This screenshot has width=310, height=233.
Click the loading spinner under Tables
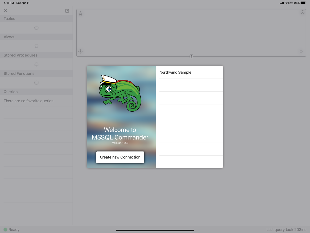point(36,28)
